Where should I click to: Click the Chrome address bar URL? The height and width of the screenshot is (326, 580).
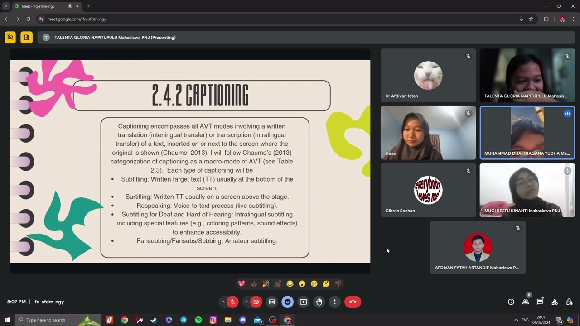77,19
